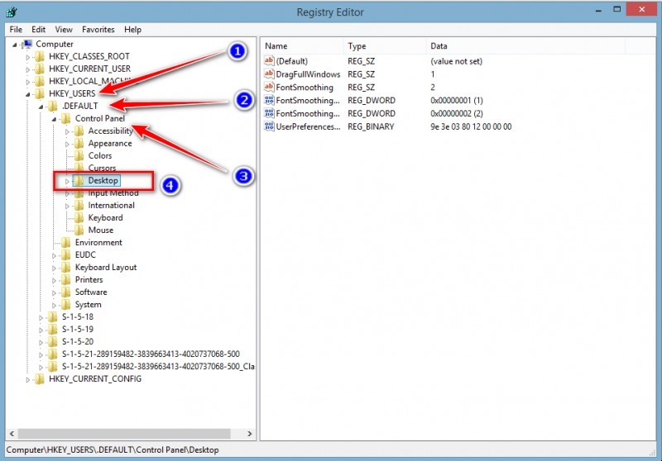
Task: Click the EUDC folder icon
Action: pos(66,255)
